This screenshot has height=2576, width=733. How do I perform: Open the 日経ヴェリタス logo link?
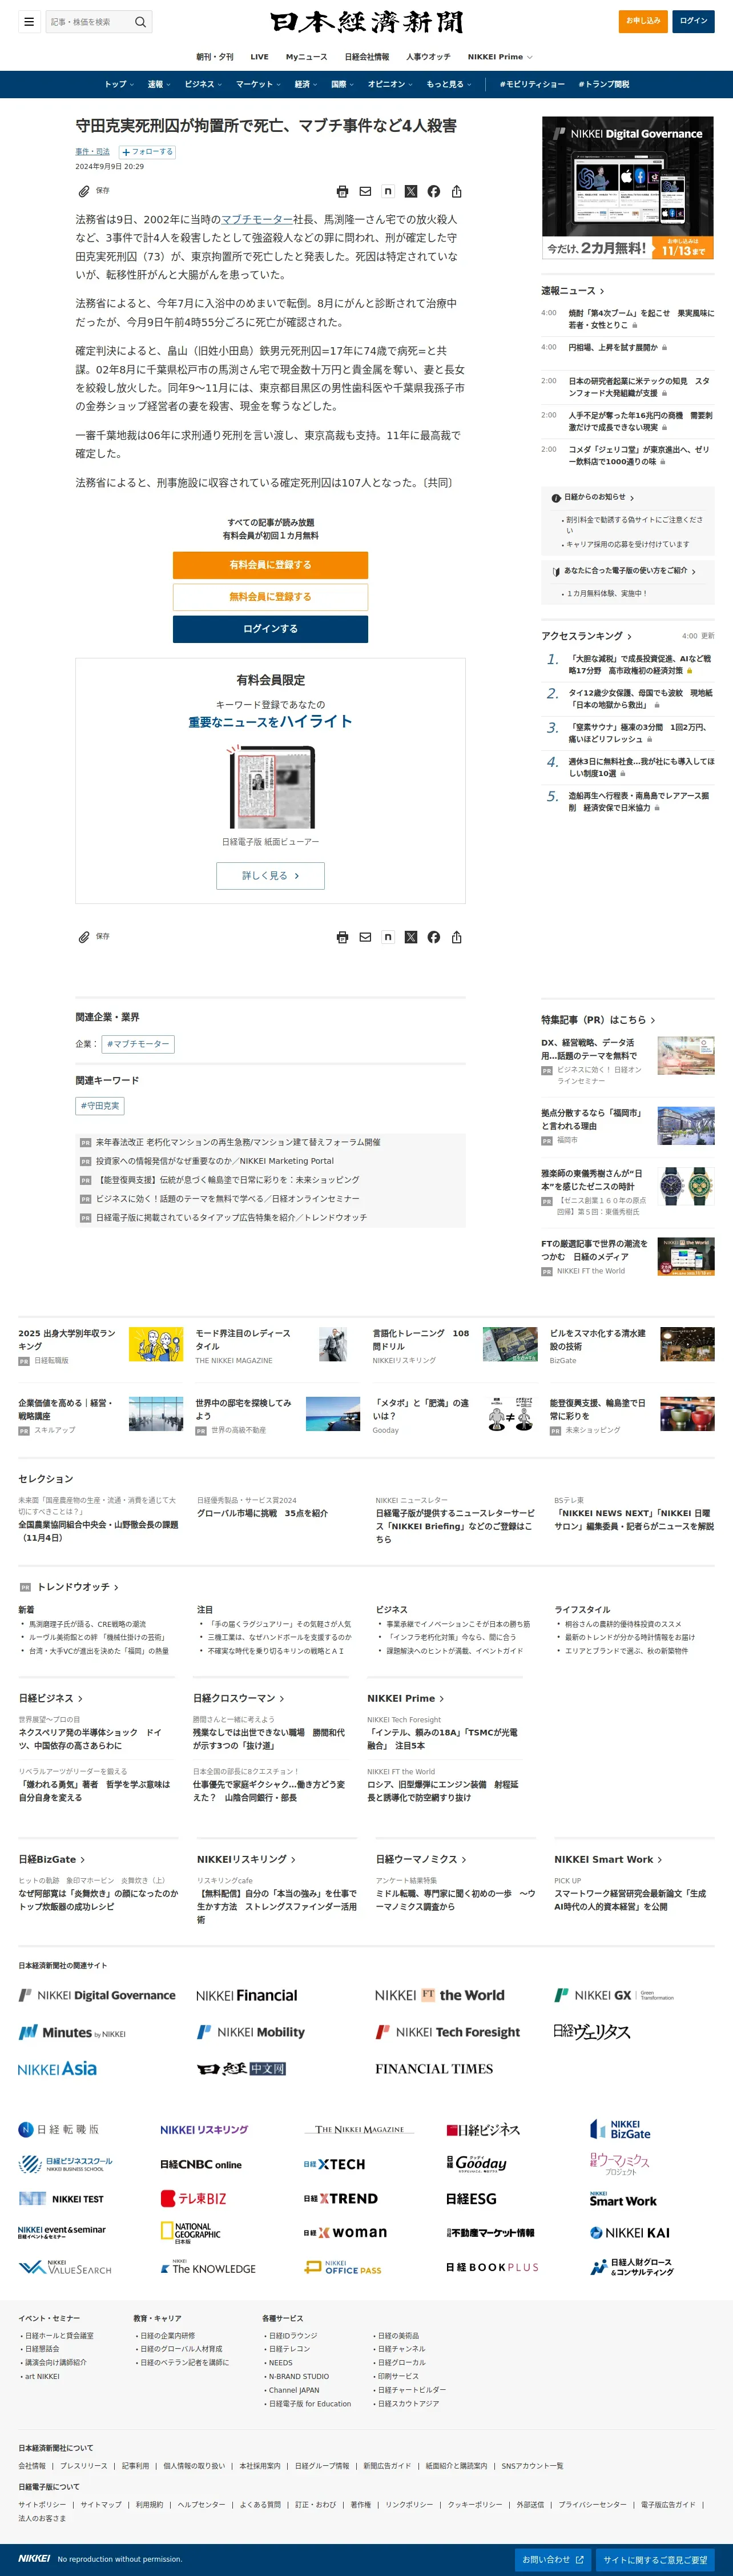coord(592,2032)
